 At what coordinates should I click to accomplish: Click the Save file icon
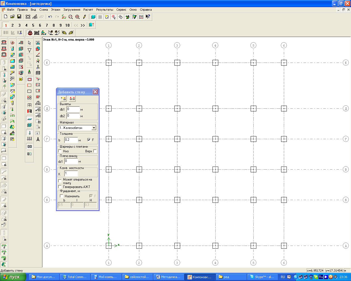(x=19, y=17)
